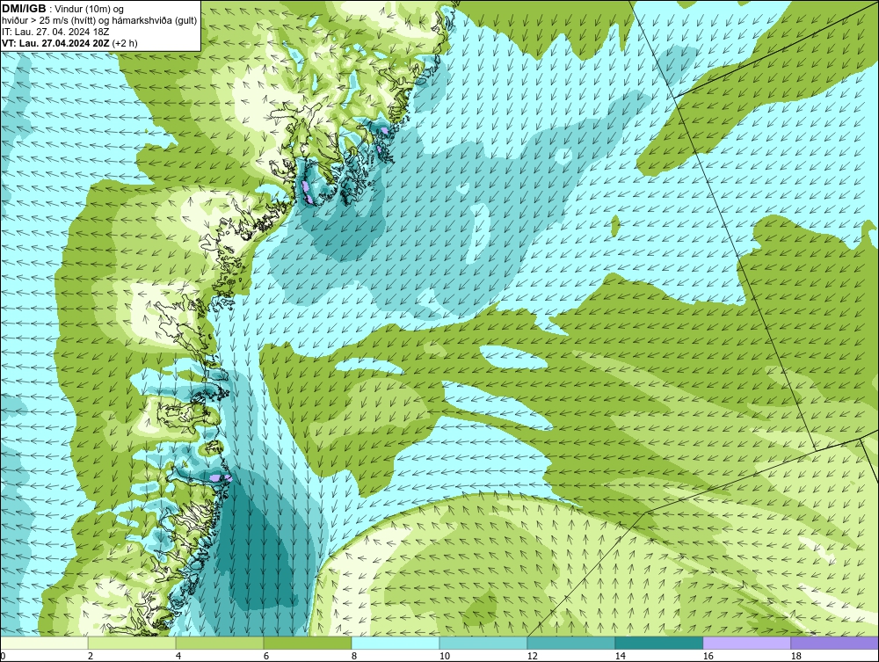Click the legend label 8
Image resolution: width=879 pixels, height=662 pixels.
[x=353, y=657]
